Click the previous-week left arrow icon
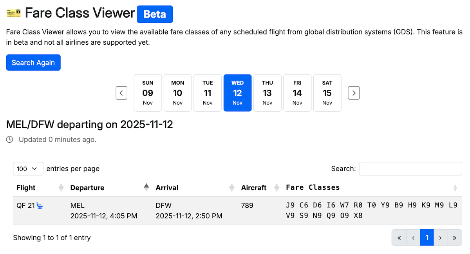This screenshot has height=254, width=470. tap(121, 93)
